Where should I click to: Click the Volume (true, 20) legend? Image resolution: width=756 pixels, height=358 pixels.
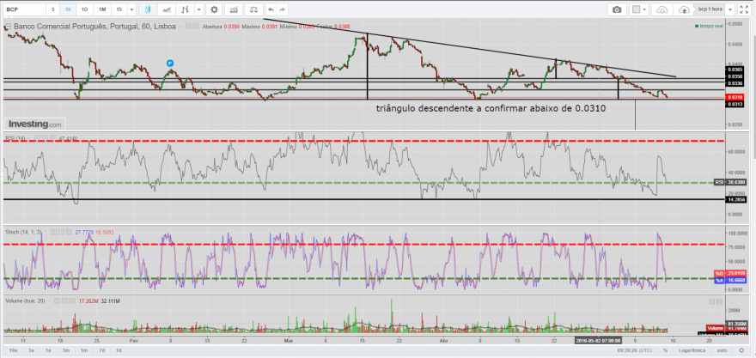coord(27,301)
